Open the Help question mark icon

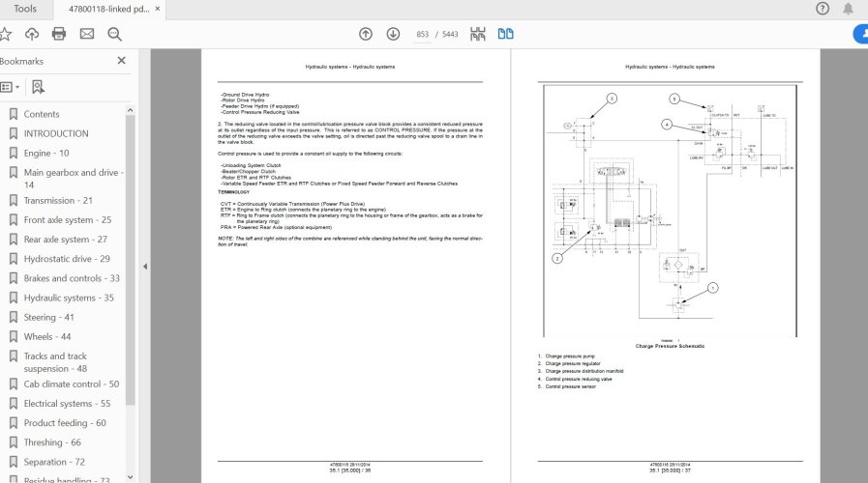click(x=823, y=9)
